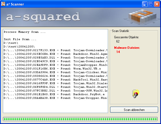Select the 07FC3BE2.DLL Trojan-PSW line
The width and height of the screenshot is (161, 124).
click(55, 91)
